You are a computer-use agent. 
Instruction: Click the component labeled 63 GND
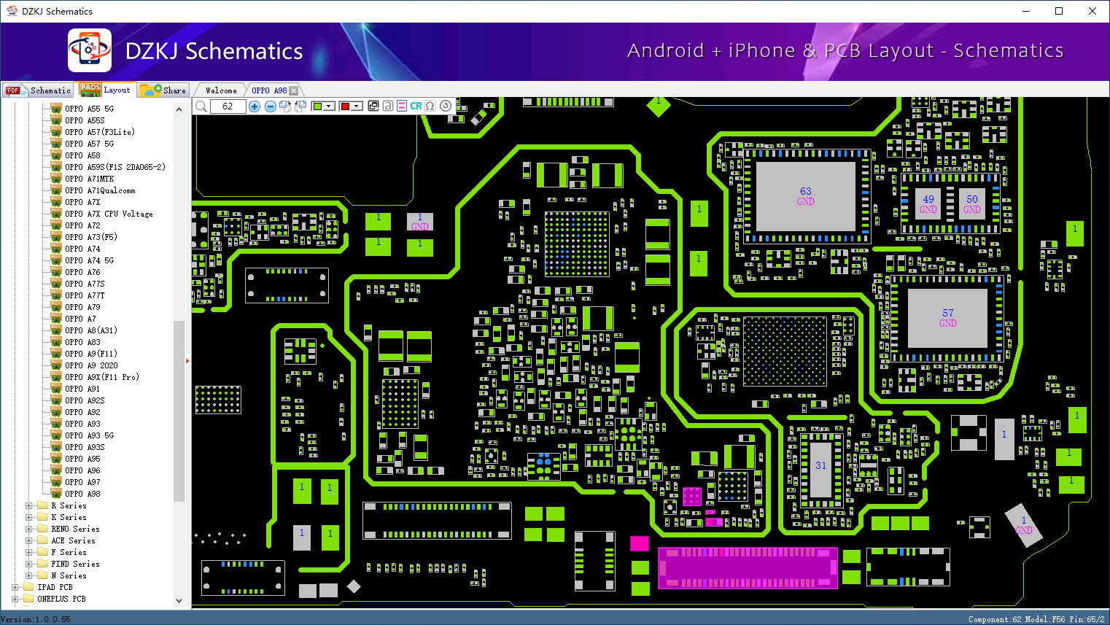pyautogui.click(x=805, y=196)
